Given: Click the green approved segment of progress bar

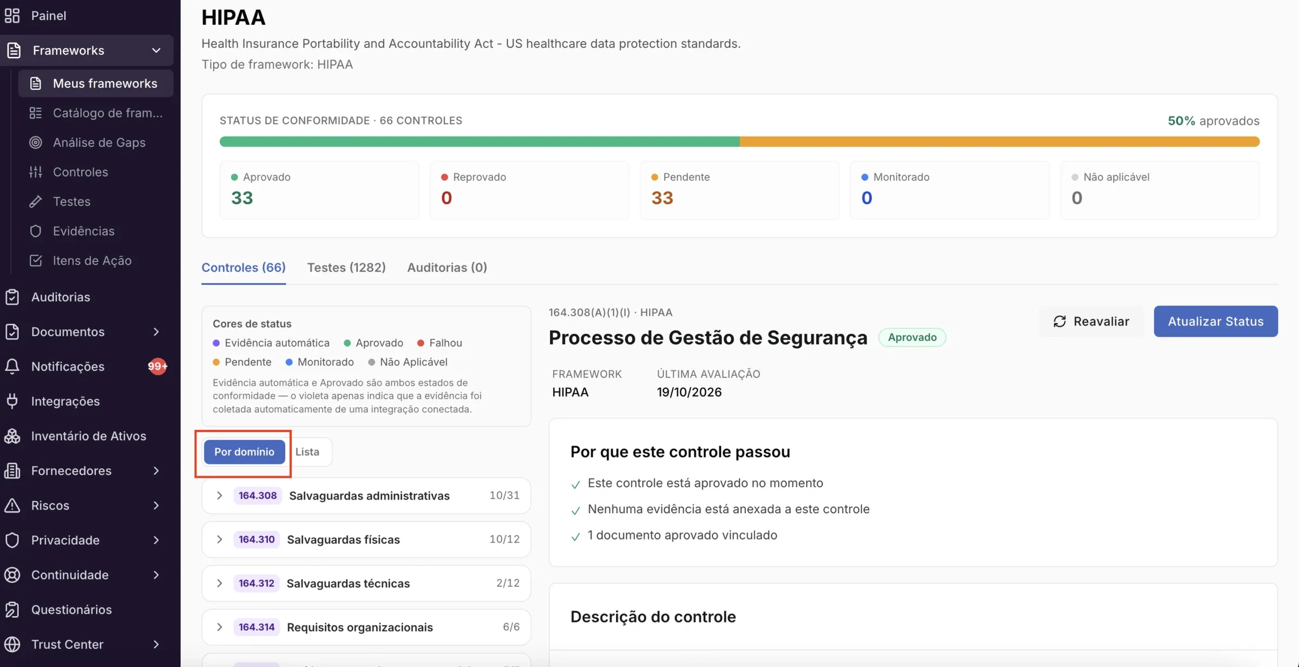Looking at the screenshot, I should pos(480,142).
